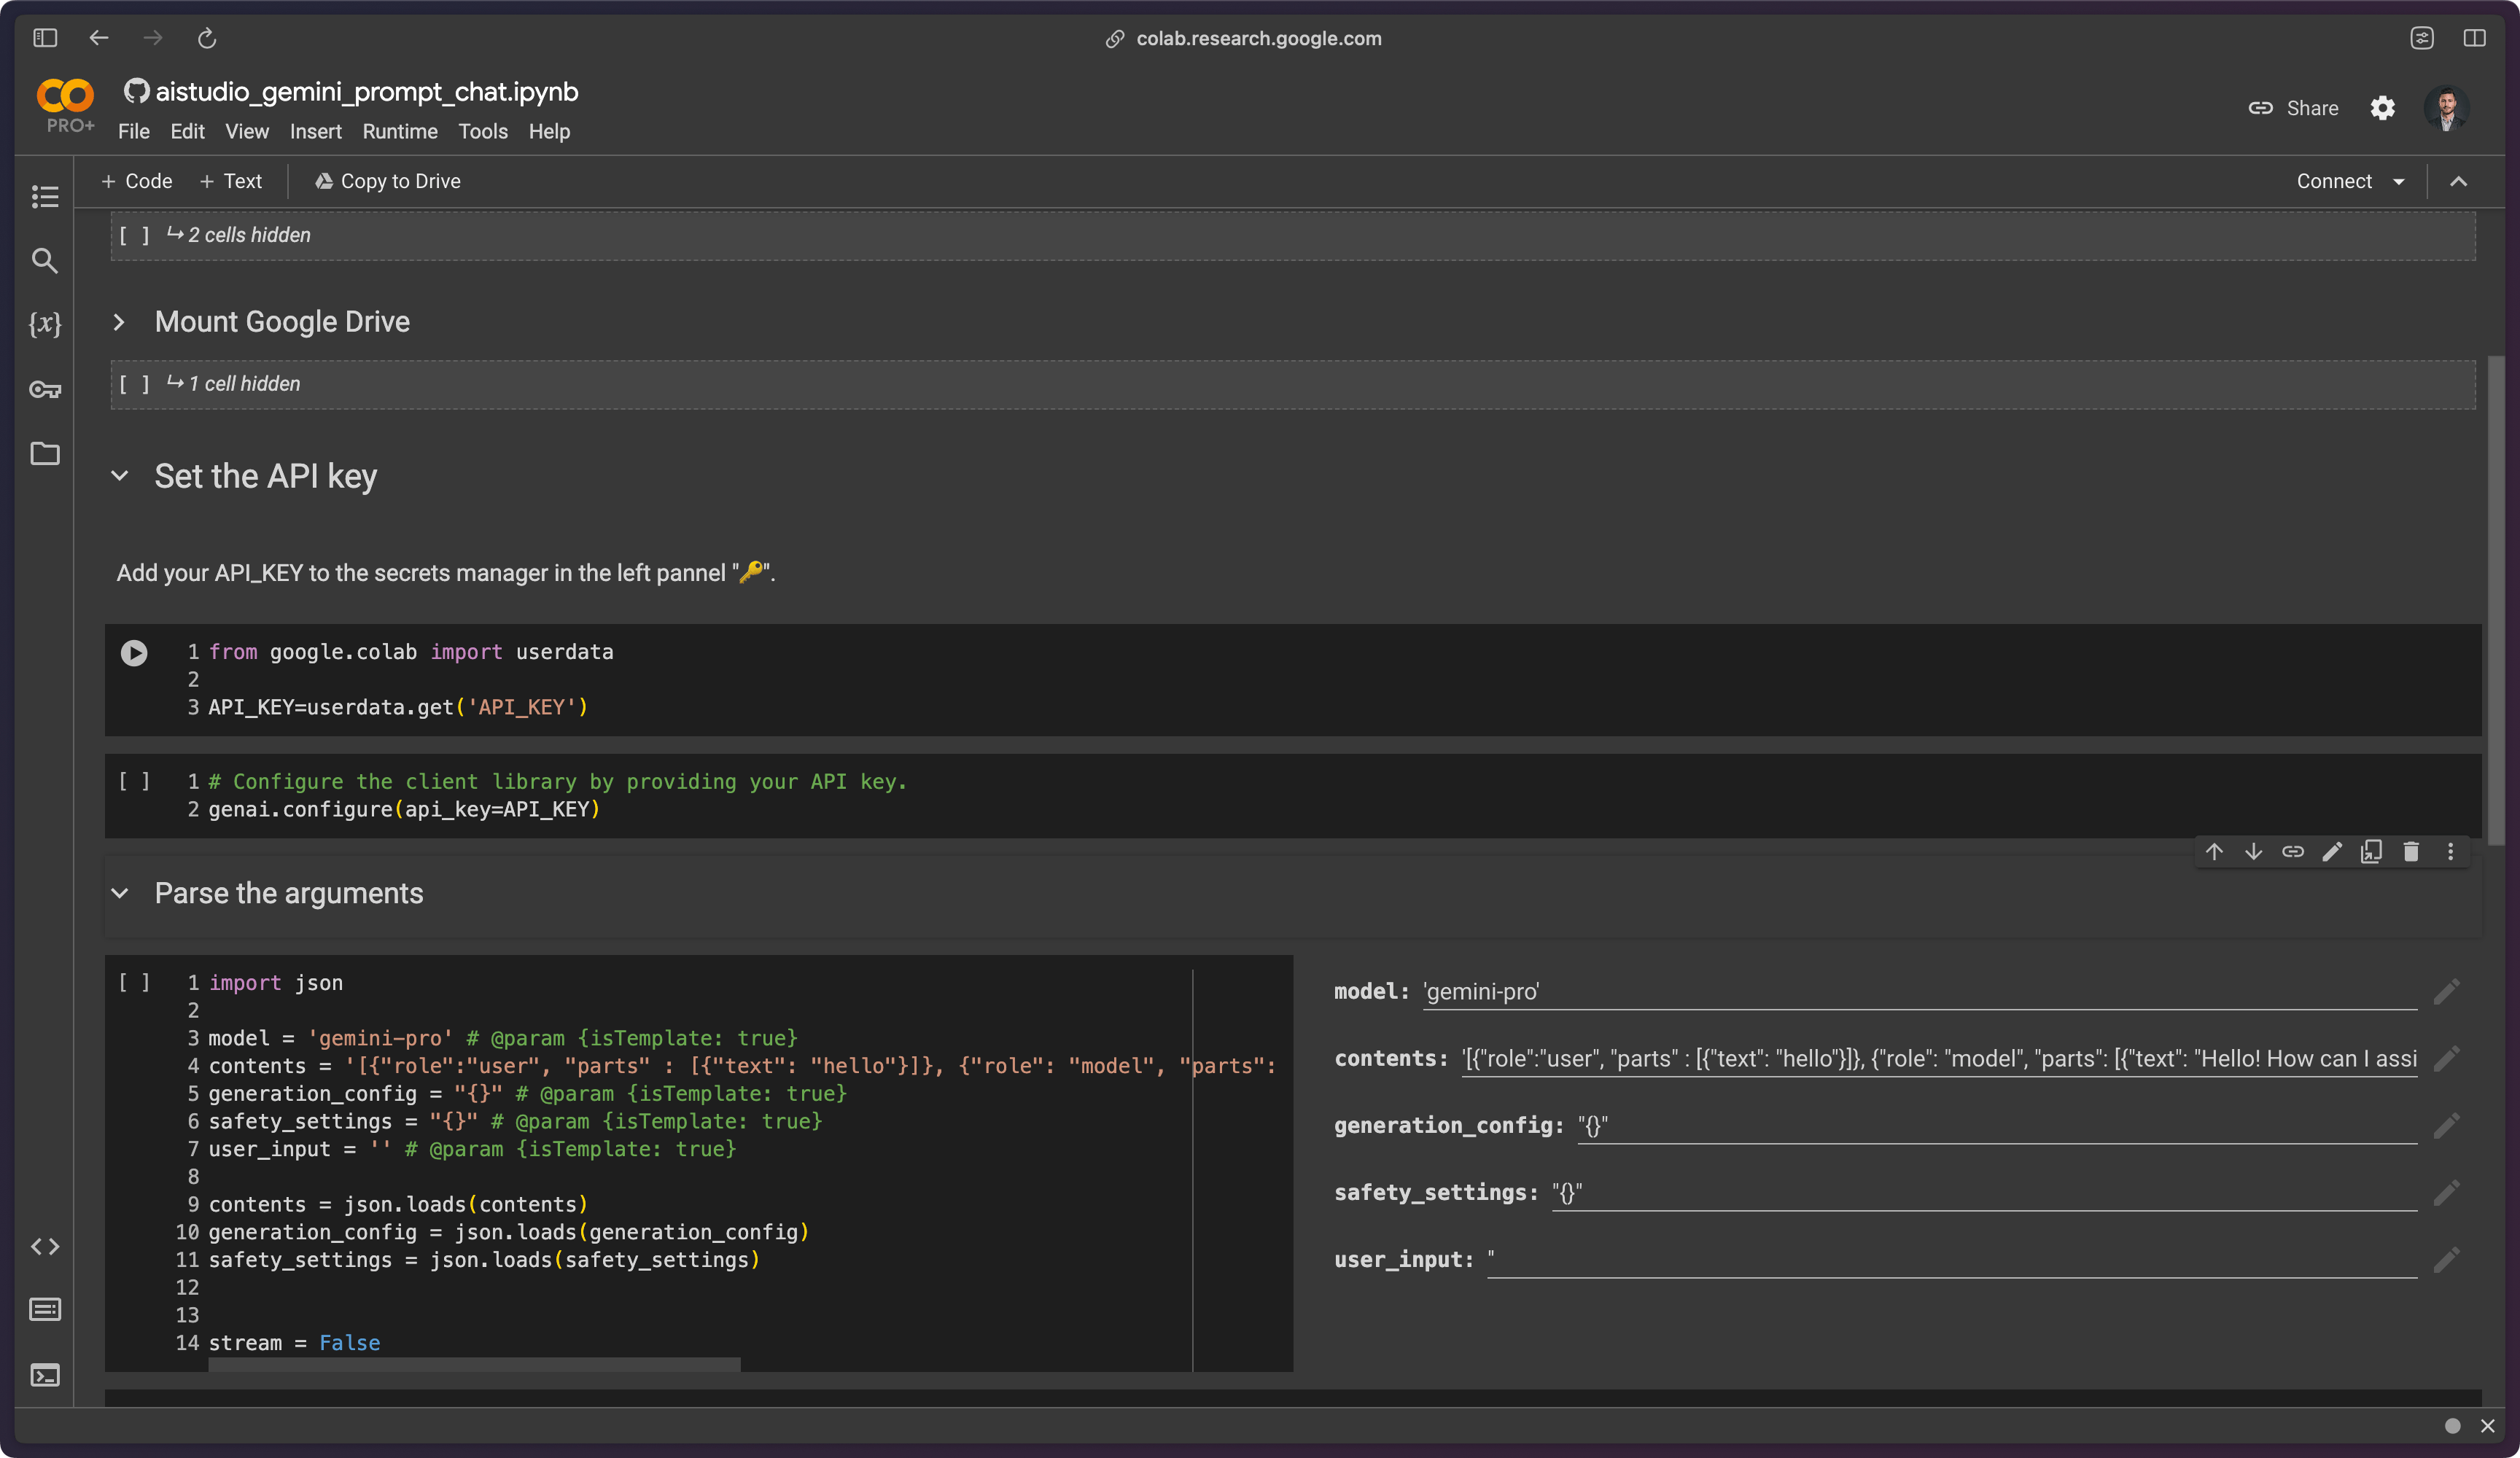Open the Secrets key icon in sidebar

point(45,389)
